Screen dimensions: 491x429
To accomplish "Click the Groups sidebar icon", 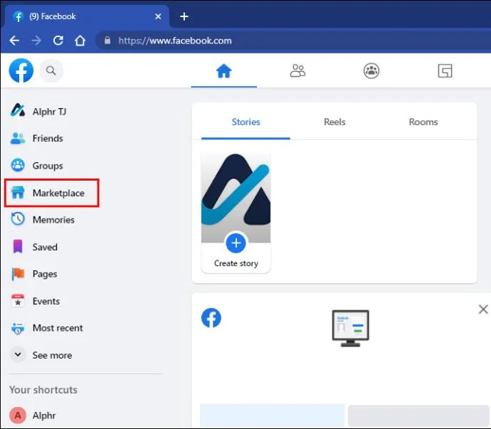I will click(18, 165).
